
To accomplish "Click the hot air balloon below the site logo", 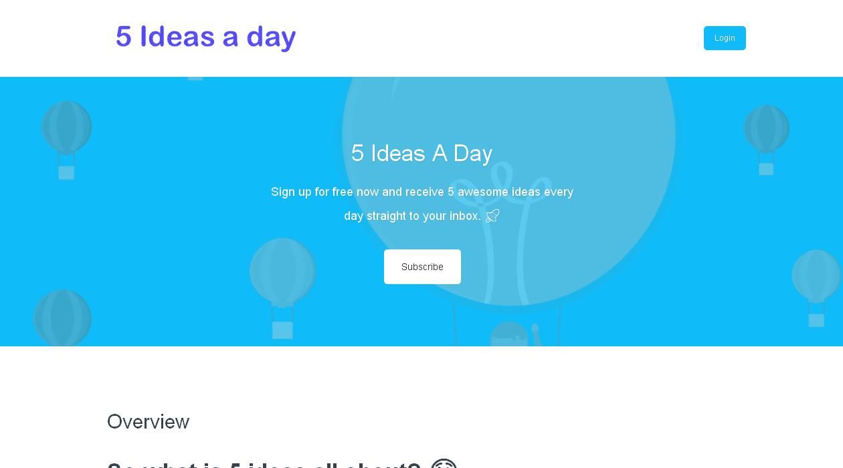I will 66,127.
